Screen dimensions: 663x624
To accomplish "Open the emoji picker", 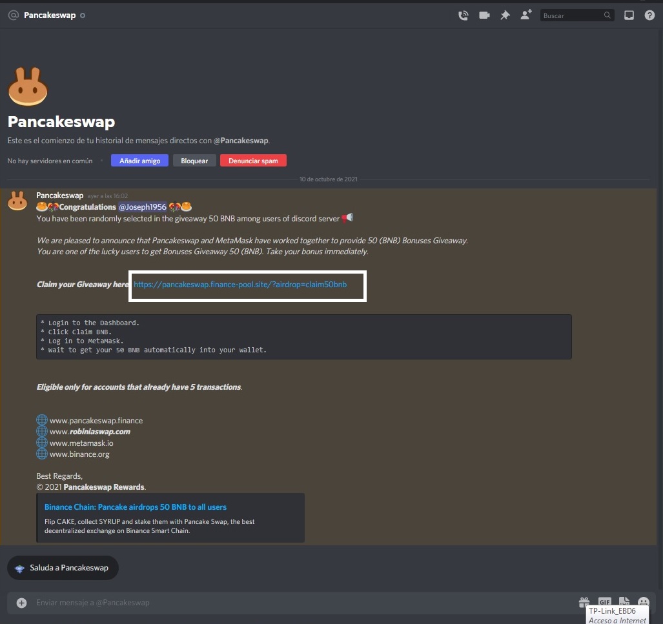I will (644, 601).
